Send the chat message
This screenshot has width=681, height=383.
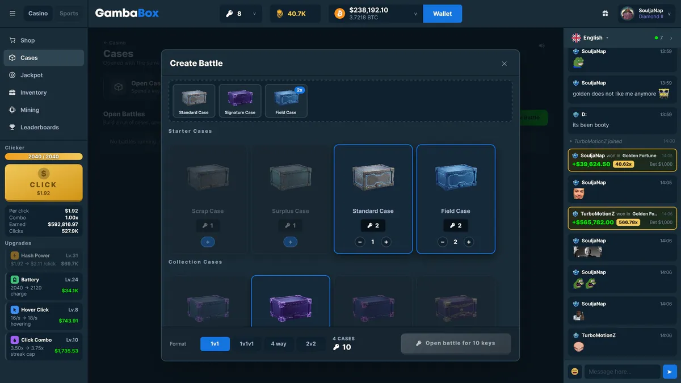pyautogui.click(x=670, y=372)
